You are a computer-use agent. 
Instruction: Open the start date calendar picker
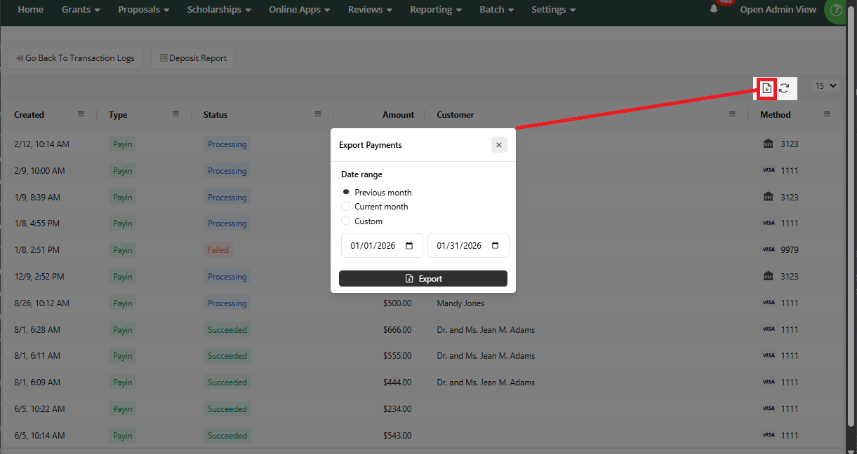409,246
